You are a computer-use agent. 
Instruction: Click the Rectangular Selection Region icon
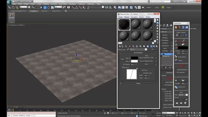tap(37, 7)
